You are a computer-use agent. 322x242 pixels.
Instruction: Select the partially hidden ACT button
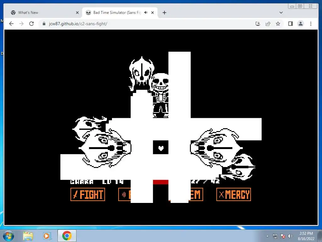pos(125,194)
